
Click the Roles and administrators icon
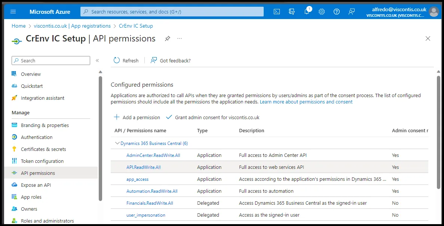14,221
